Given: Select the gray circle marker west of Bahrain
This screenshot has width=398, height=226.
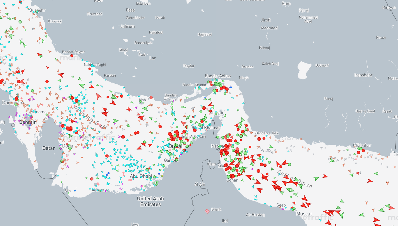Looking at the screenshot, I should [13, 125].
